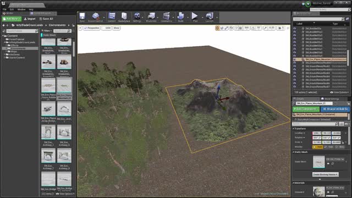Toggle sources panel icon beside folder search
The width and height of the screenshot is (352, 198).
pyautogui.click(x=4, y=31)
